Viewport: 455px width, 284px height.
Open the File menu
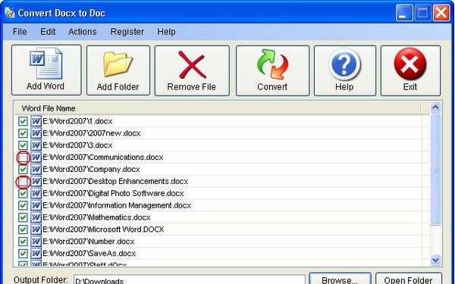(20, 32)
